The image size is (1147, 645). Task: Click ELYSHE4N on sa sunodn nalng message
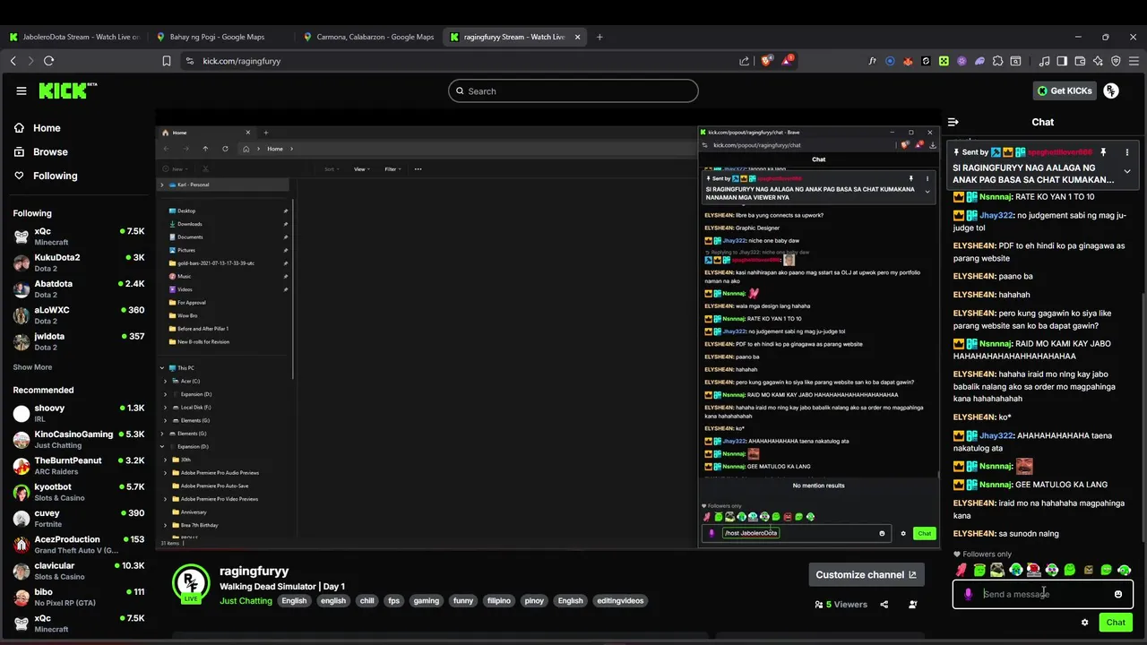point(974,534)
